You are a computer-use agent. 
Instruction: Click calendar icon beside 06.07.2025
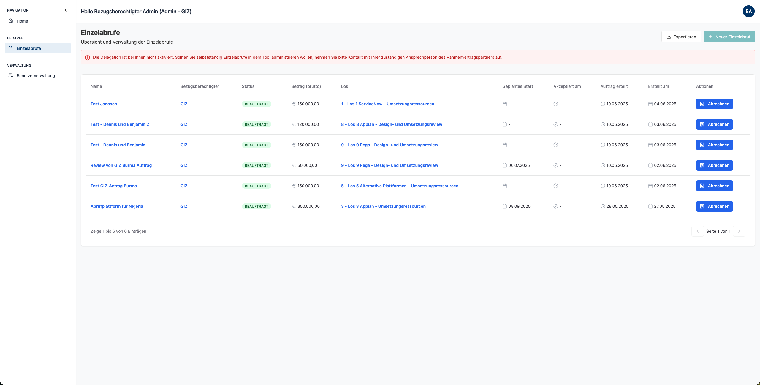[504, 165]
